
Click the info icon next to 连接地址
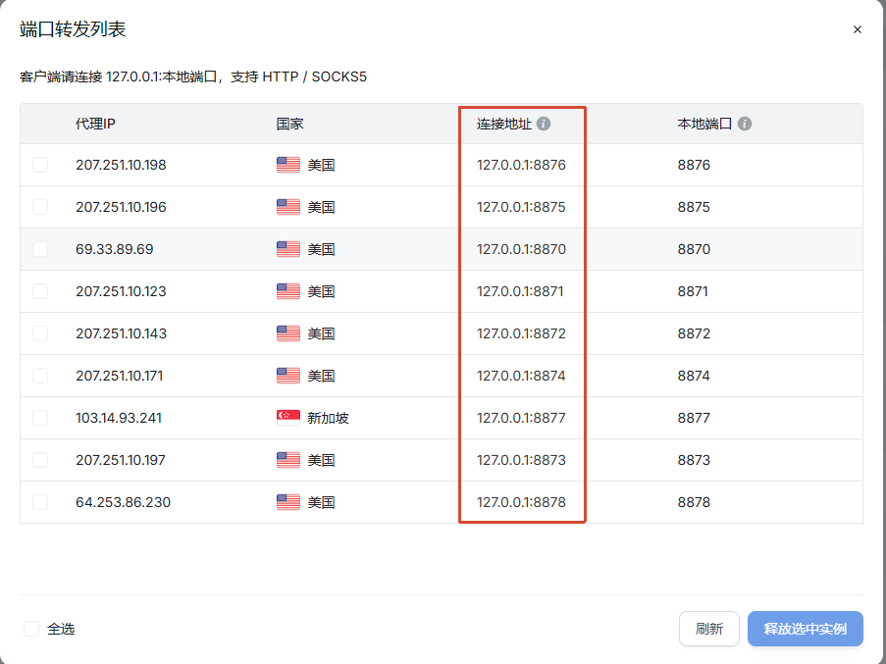(x=544, y=124)
